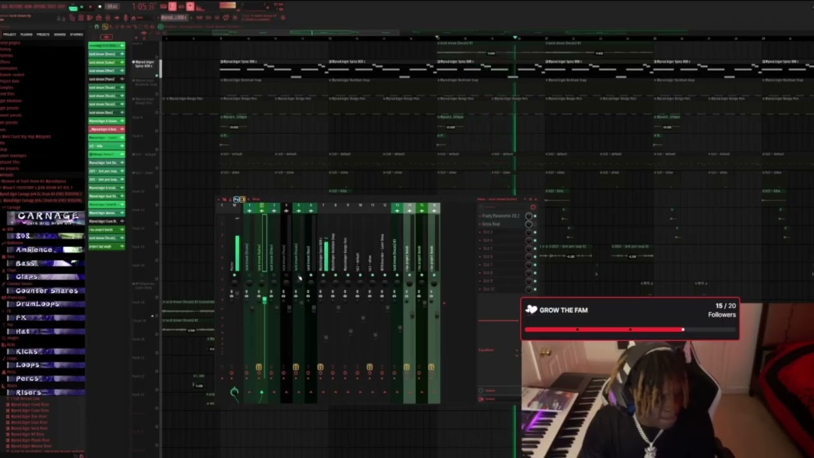
Task: Click the yellow lock icon on mixer track 16
Action: click(431, 367)
